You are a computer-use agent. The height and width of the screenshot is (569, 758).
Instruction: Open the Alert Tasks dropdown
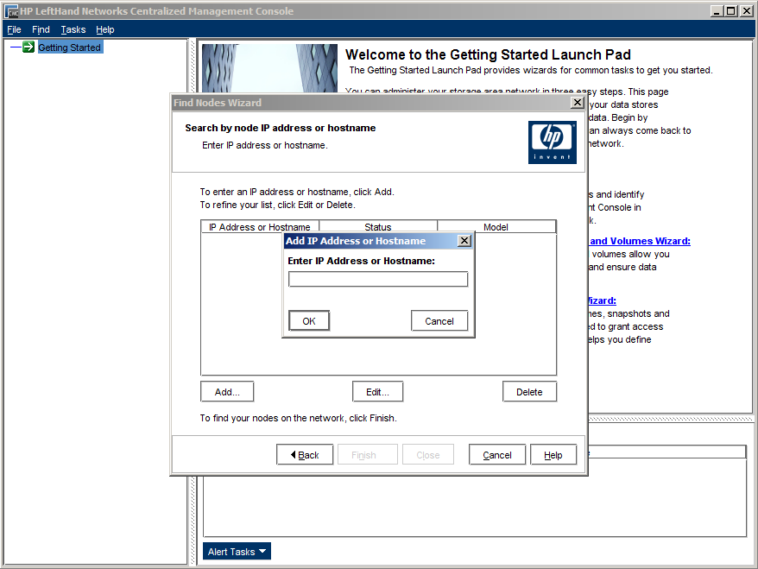[x=237, y=552]
